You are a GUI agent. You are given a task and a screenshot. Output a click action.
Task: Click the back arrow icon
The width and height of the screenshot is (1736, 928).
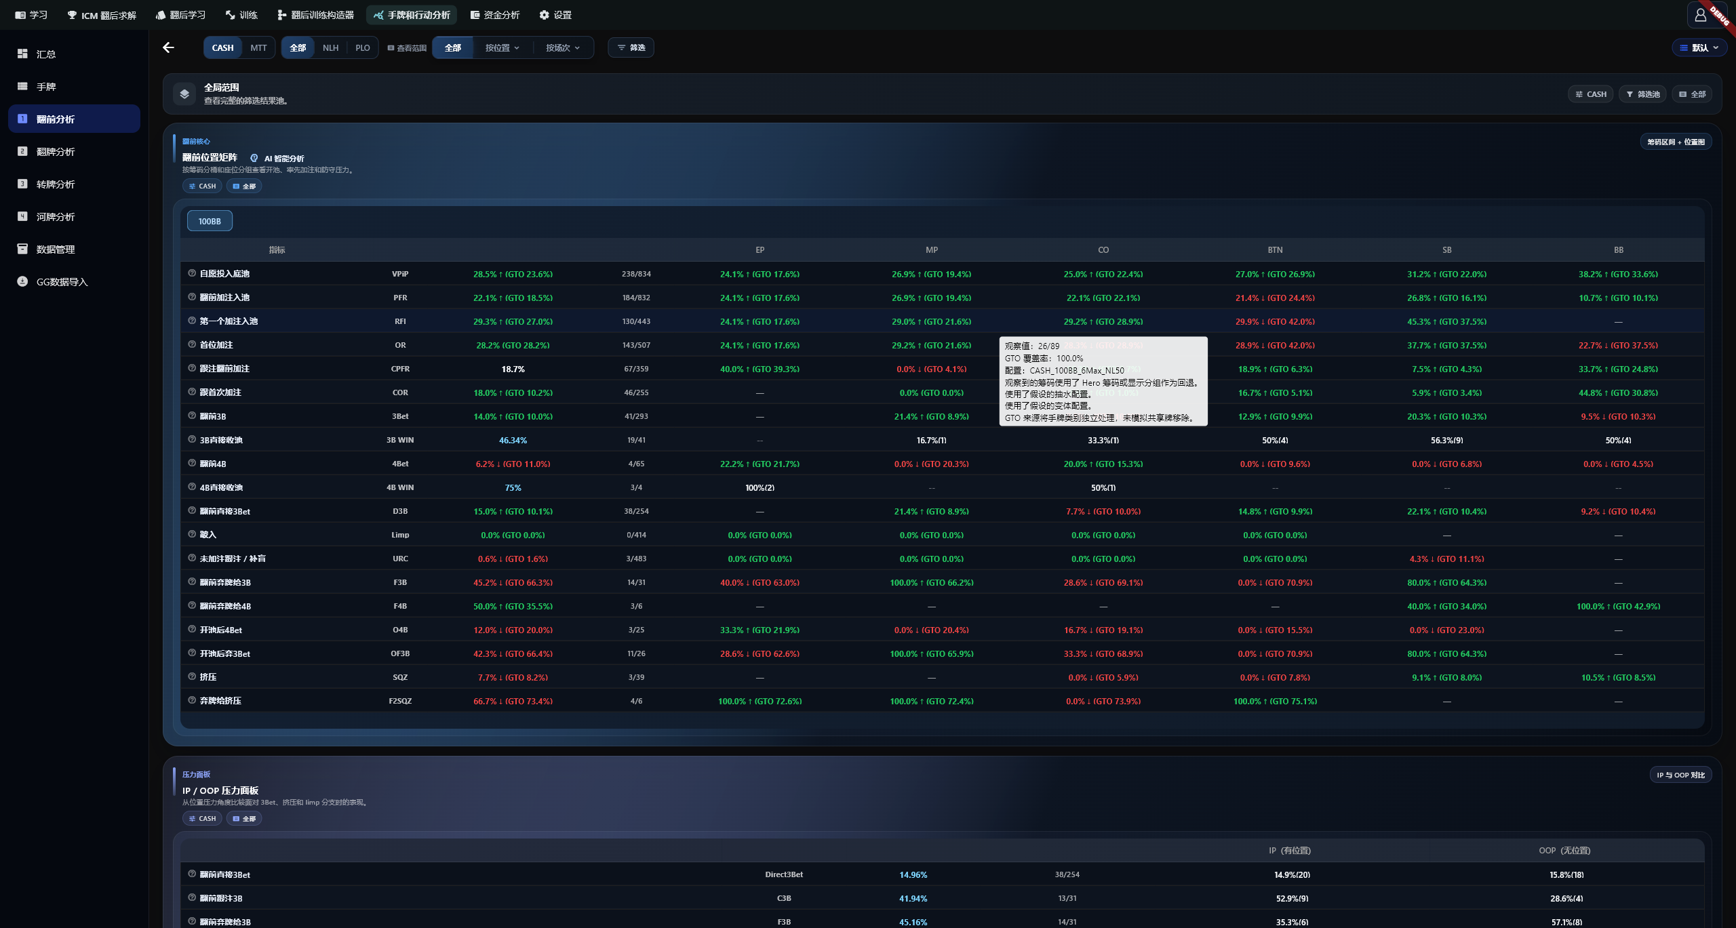[168, 47]
